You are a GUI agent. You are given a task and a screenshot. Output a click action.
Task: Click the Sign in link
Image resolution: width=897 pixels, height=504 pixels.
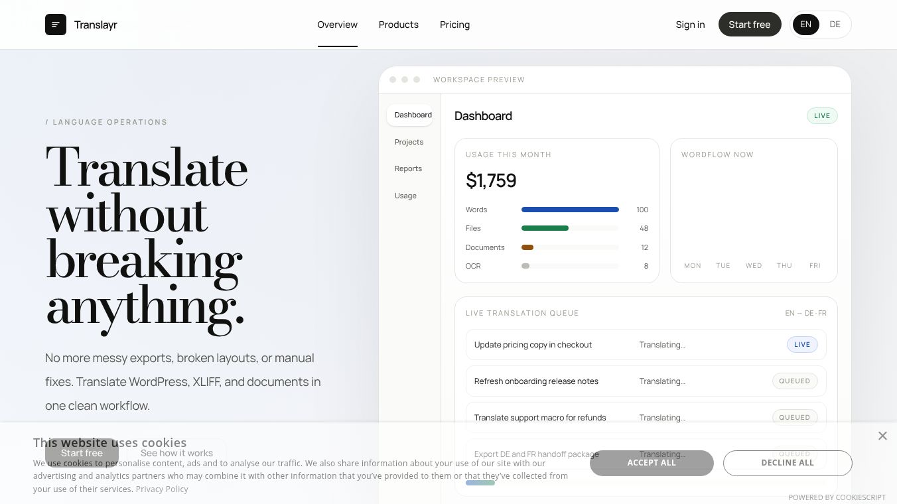click(690, 25)
